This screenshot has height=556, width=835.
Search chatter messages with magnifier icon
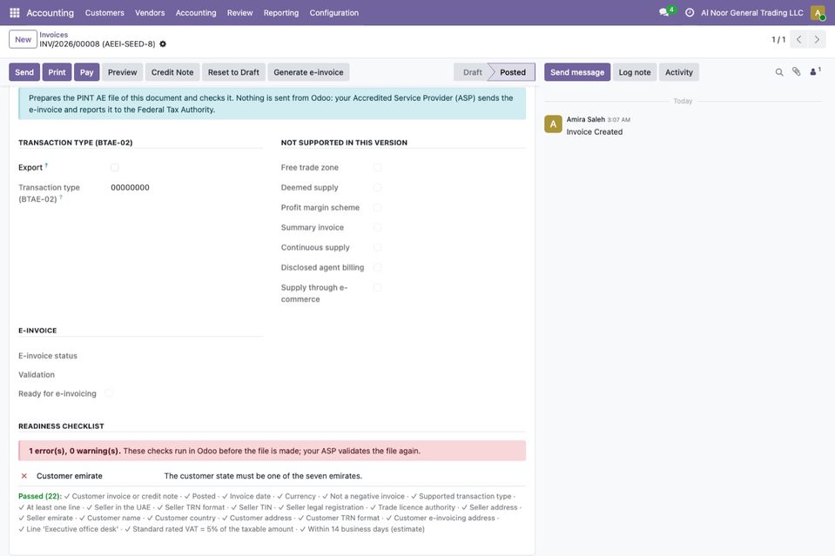tap(779, 72)
